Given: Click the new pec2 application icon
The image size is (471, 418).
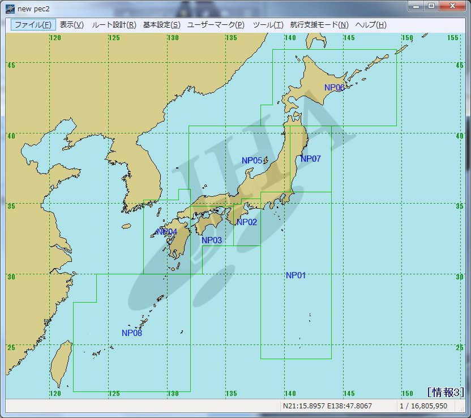Looking at the screenshot, I should tap(10, 9).
